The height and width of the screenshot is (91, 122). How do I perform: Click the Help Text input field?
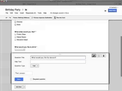[58, 62]
